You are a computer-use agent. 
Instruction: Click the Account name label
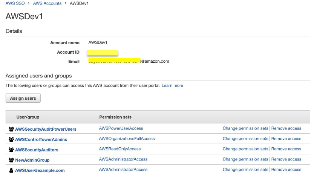[65, 43]
